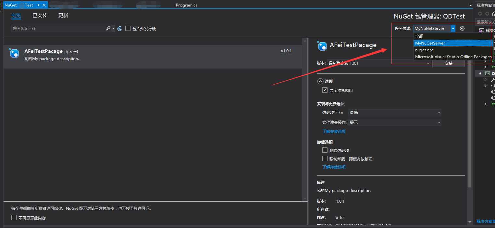Click the 解决方案资 panel title
The height and width of the screenshot is (228, 495).
click(486, 5)
